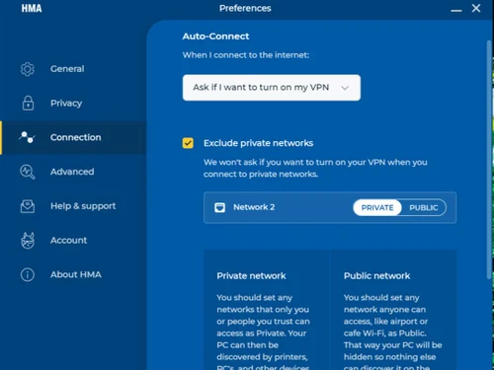
Task: Click the Auto-Connect heading
Action: coord(215,37)
